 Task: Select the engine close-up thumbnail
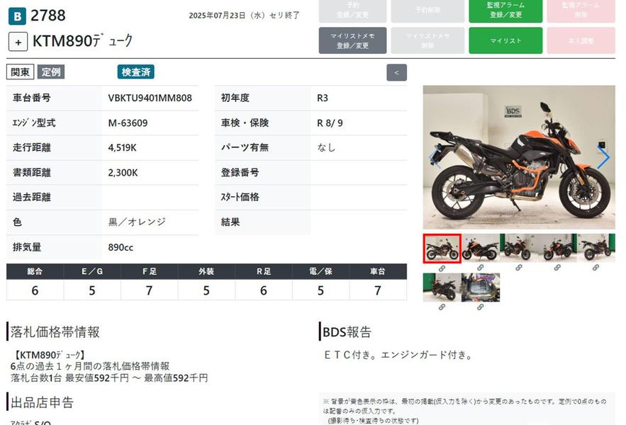click(481, 288)
